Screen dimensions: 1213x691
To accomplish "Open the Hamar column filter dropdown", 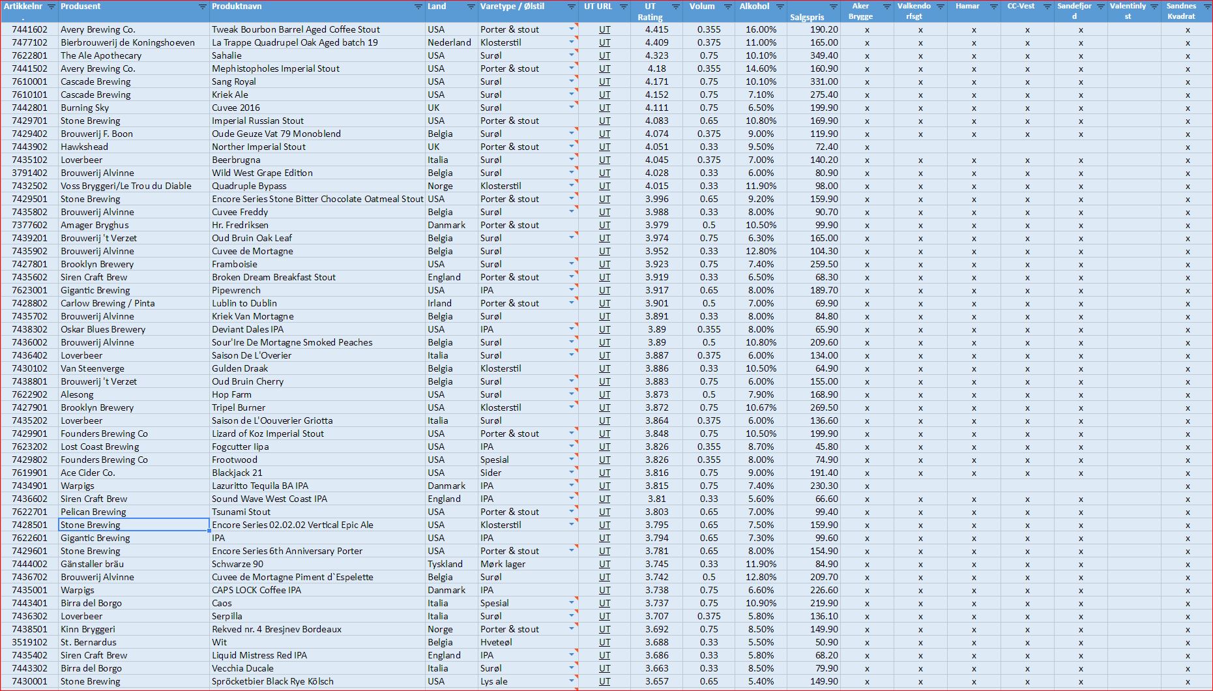I will pos(993,7).
